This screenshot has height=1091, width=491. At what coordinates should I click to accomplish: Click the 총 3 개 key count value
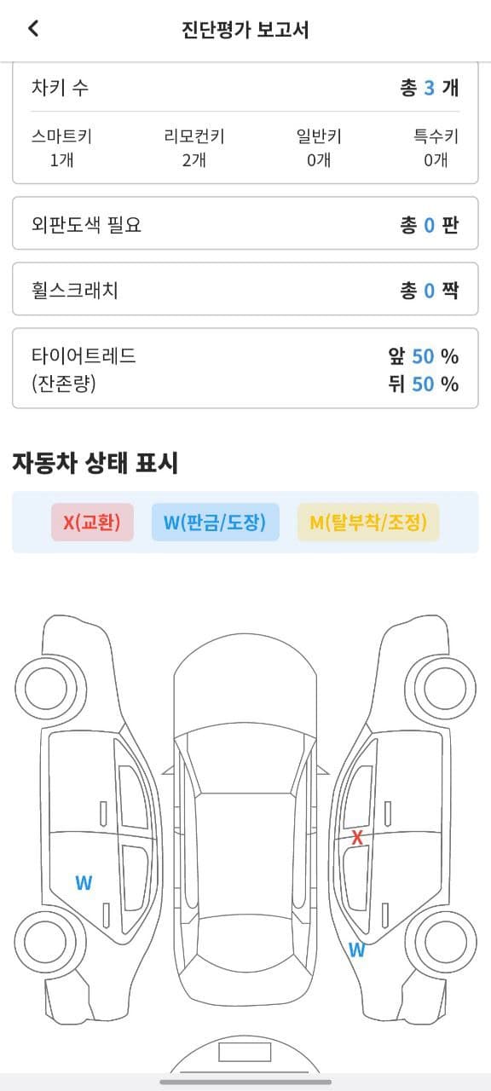click(432, 86)
